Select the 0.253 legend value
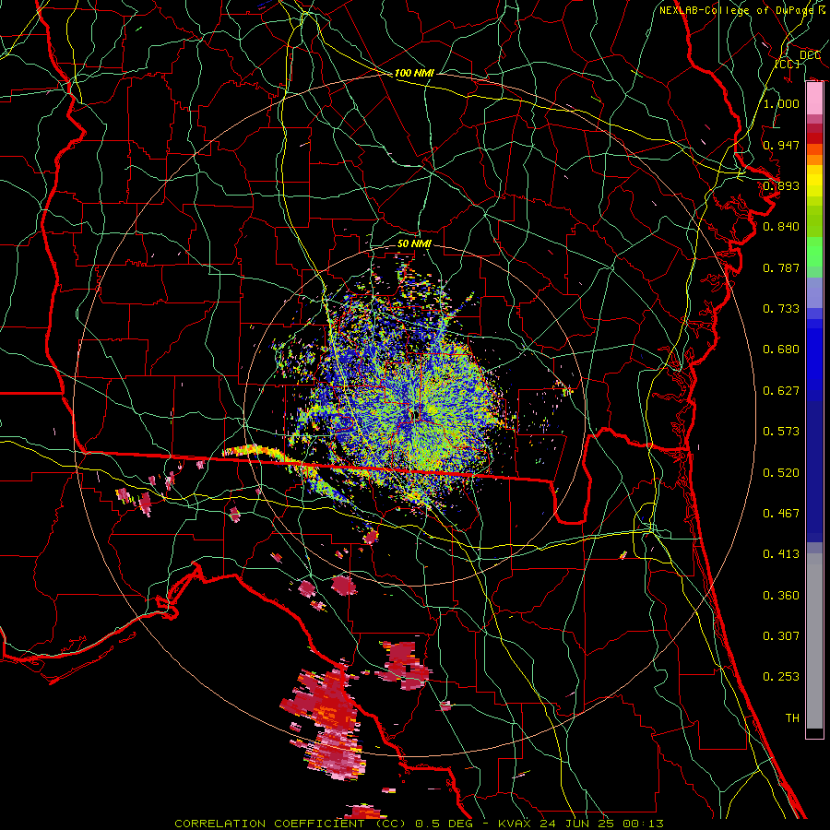 coord(781,677)
